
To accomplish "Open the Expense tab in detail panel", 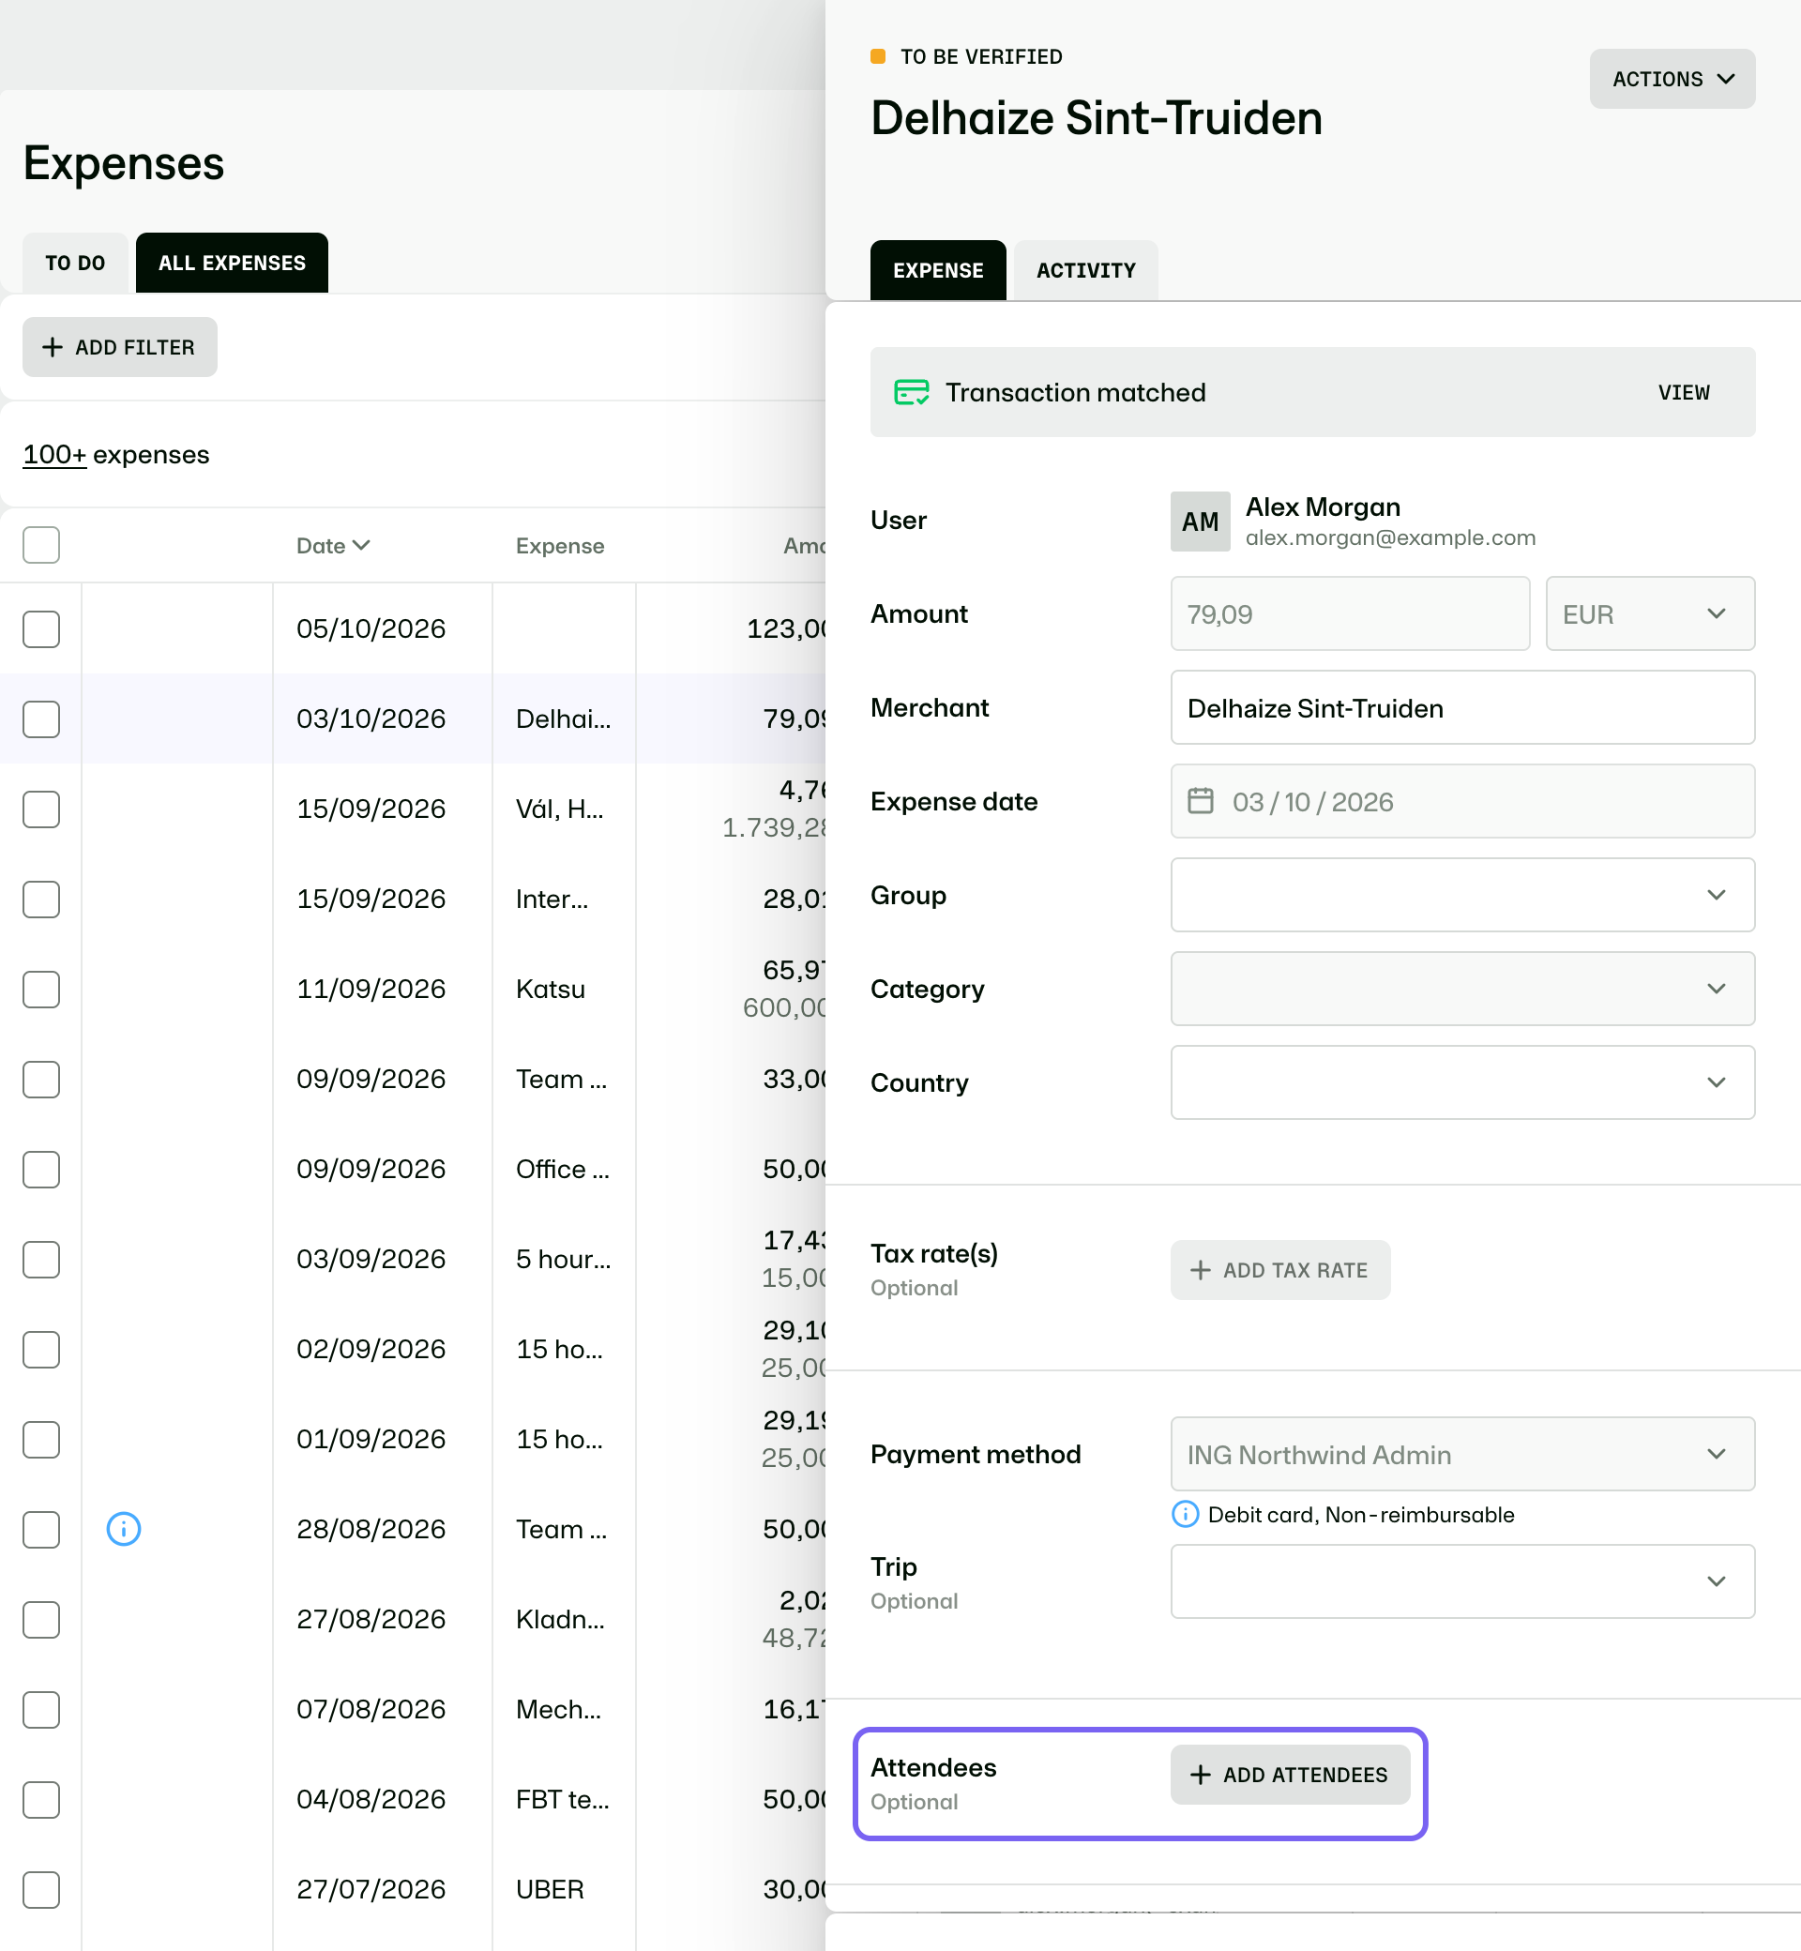I will (937, 270).
